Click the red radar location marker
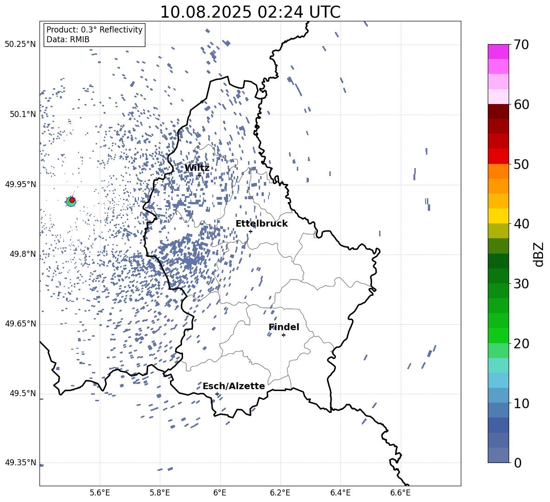The width and height of the screenshot is (550, 502). [72, 200]
